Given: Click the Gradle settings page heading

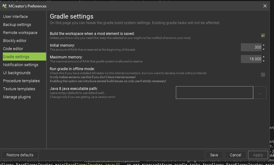Looking at the screenshot, I should 72,16.
